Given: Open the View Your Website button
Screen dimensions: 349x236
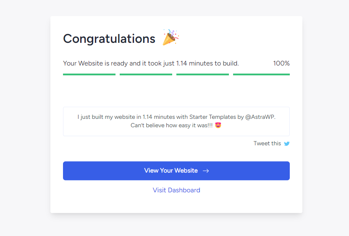Looking at the screenshot, I should (x=176, y=171).
